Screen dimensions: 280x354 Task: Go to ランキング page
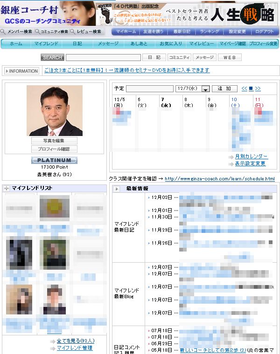[210, 32]
